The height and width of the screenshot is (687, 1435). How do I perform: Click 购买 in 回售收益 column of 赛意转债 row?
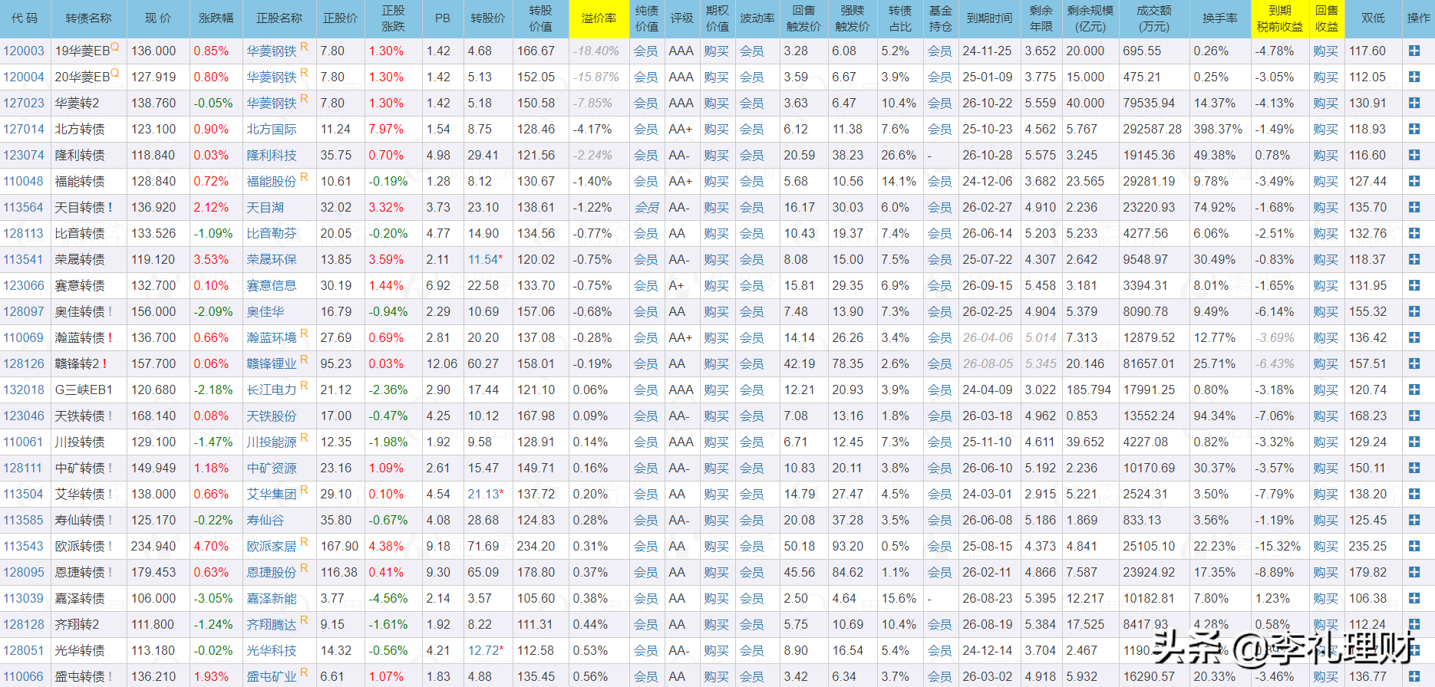click(x=1325, y=286)
